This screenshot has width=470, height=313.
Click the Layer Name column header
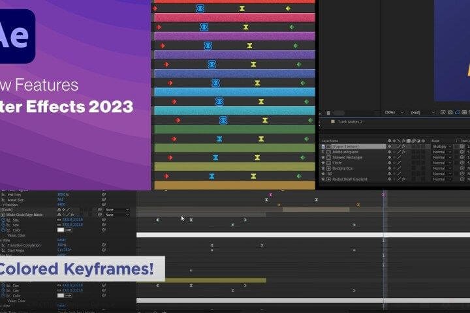[330, 141]
